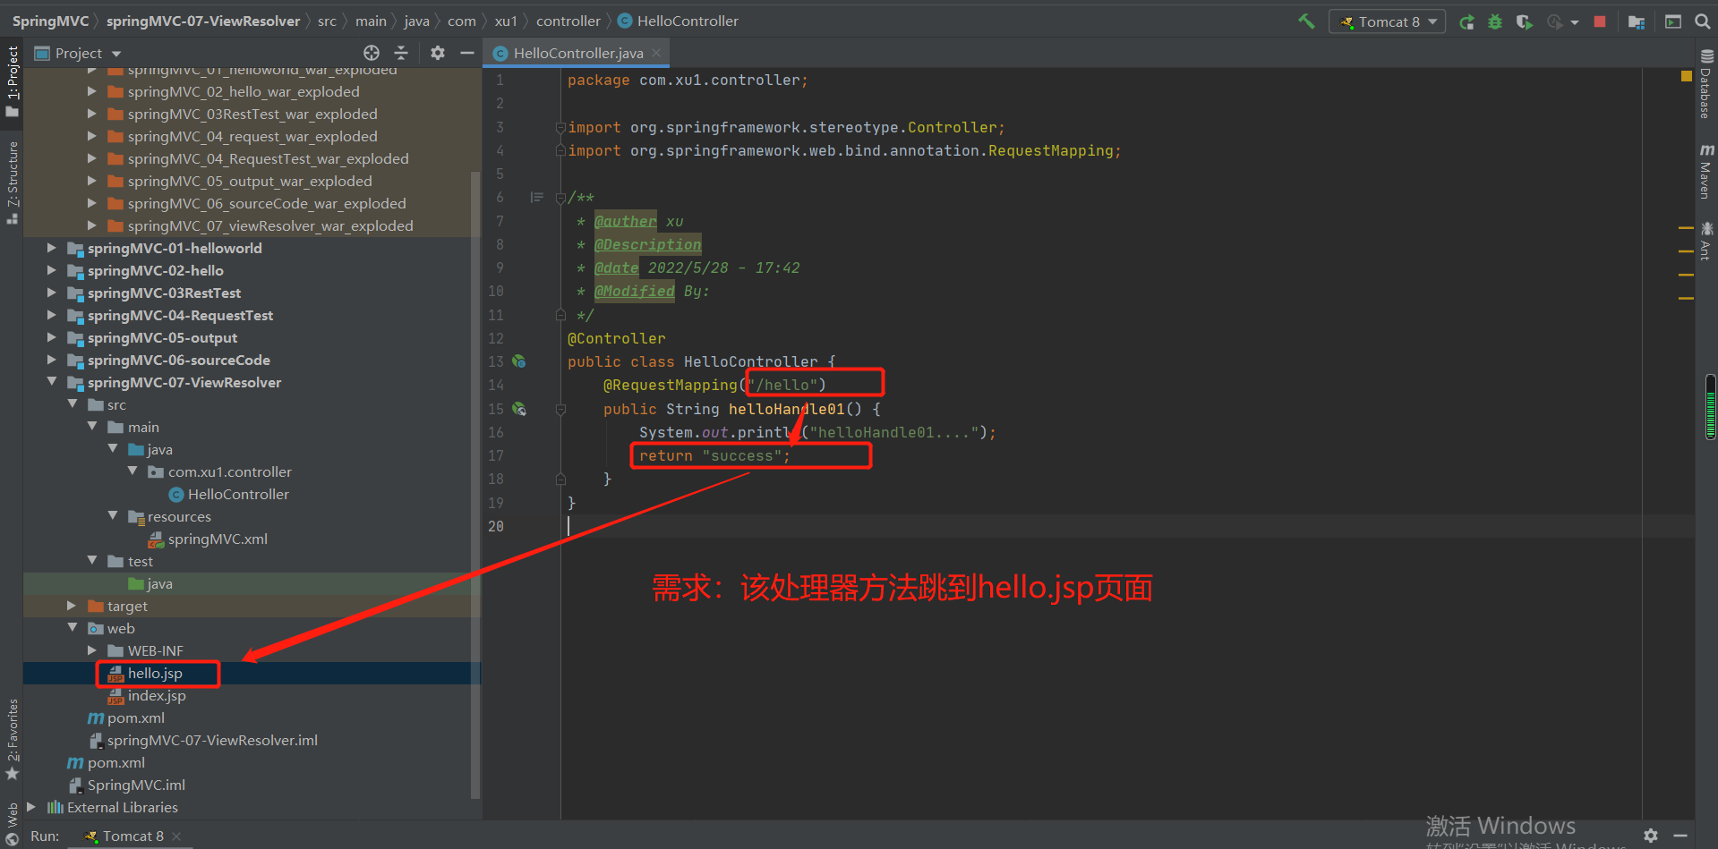Close the HelloController.java editor tab
This screenshot has width=1718, height=849.
coord(656,53)
